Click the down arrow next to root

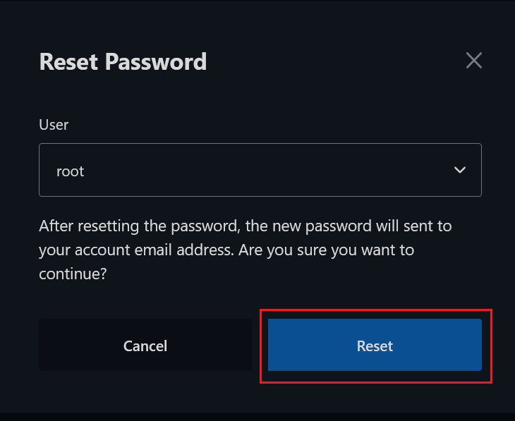pos(460,170)
